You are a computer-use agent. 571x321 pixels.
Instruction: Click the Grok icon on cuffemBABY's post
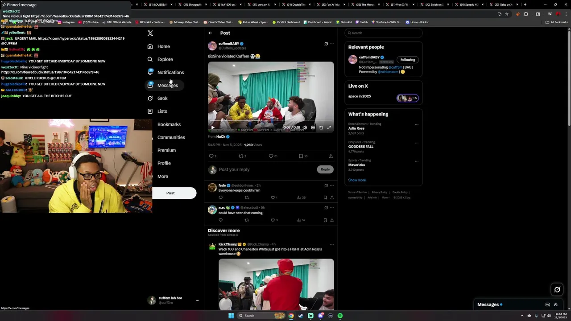[x=326, y=44]
